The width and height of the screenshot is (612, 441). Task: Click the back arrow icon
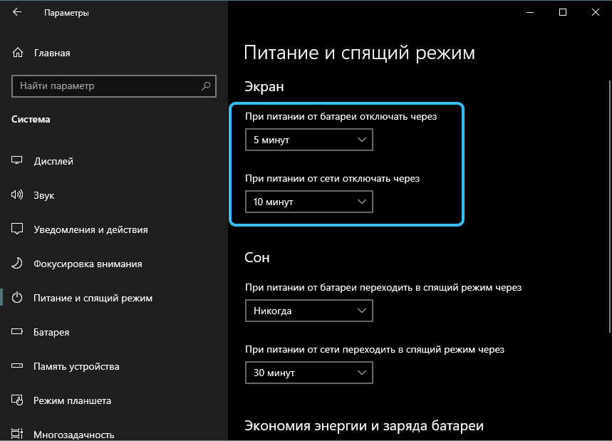(x=17, y=13)
